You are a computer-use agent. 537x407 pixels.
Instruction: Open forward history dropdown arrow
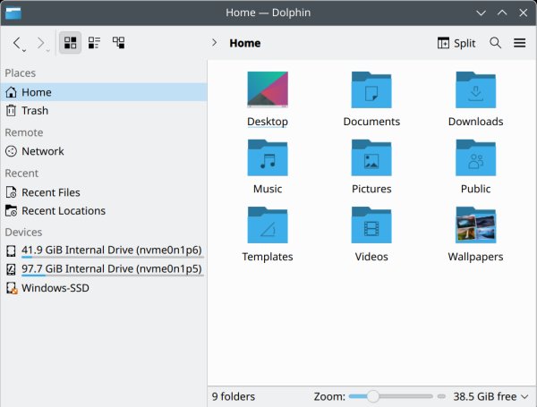(x=48, y=51)
